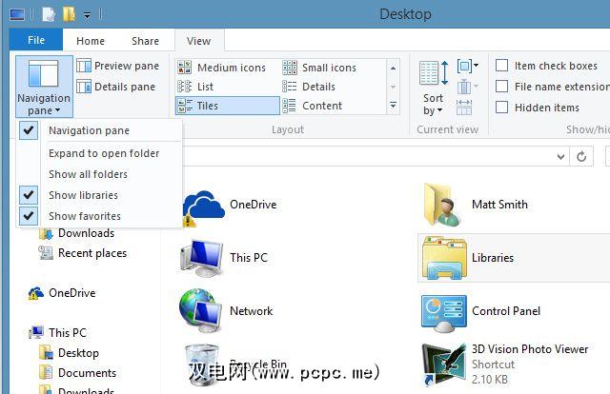Open the Group by dropdown icon
The image size is (610, 394).
[467, 66]
